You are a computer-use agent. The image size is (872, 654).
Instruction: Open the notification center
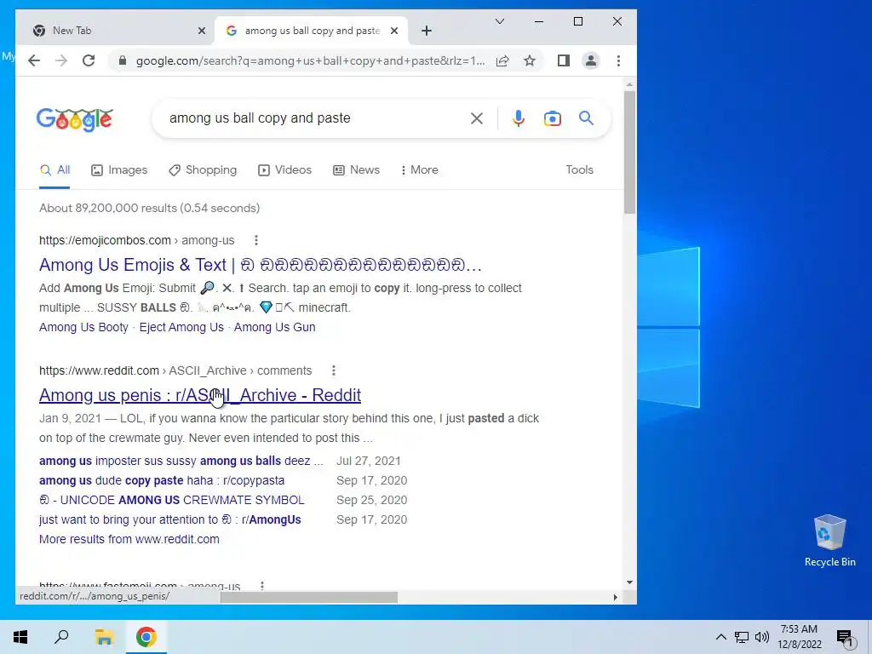click(x=844, y=637)
